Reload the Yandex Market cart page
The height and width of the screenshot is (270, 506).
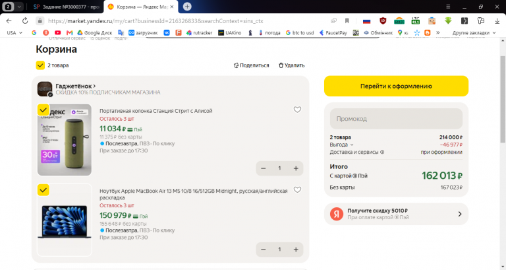click(x=25, y=21)
